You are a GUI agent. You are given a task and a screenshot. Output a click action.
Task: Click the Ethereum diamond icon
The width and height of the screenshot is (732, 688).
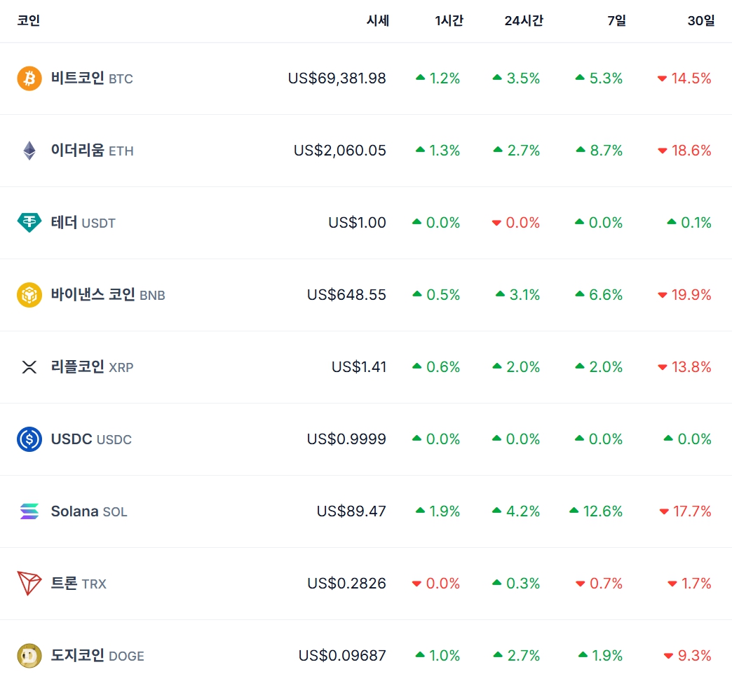point(29,151)
